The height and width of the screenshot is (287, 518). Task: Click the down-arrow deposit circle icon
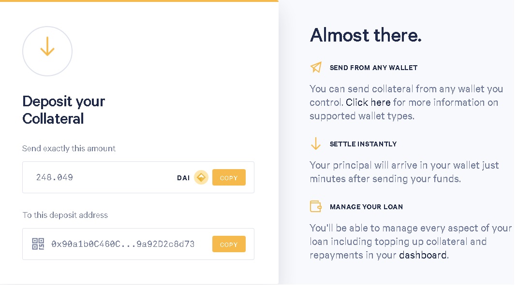tap(47, 51)
